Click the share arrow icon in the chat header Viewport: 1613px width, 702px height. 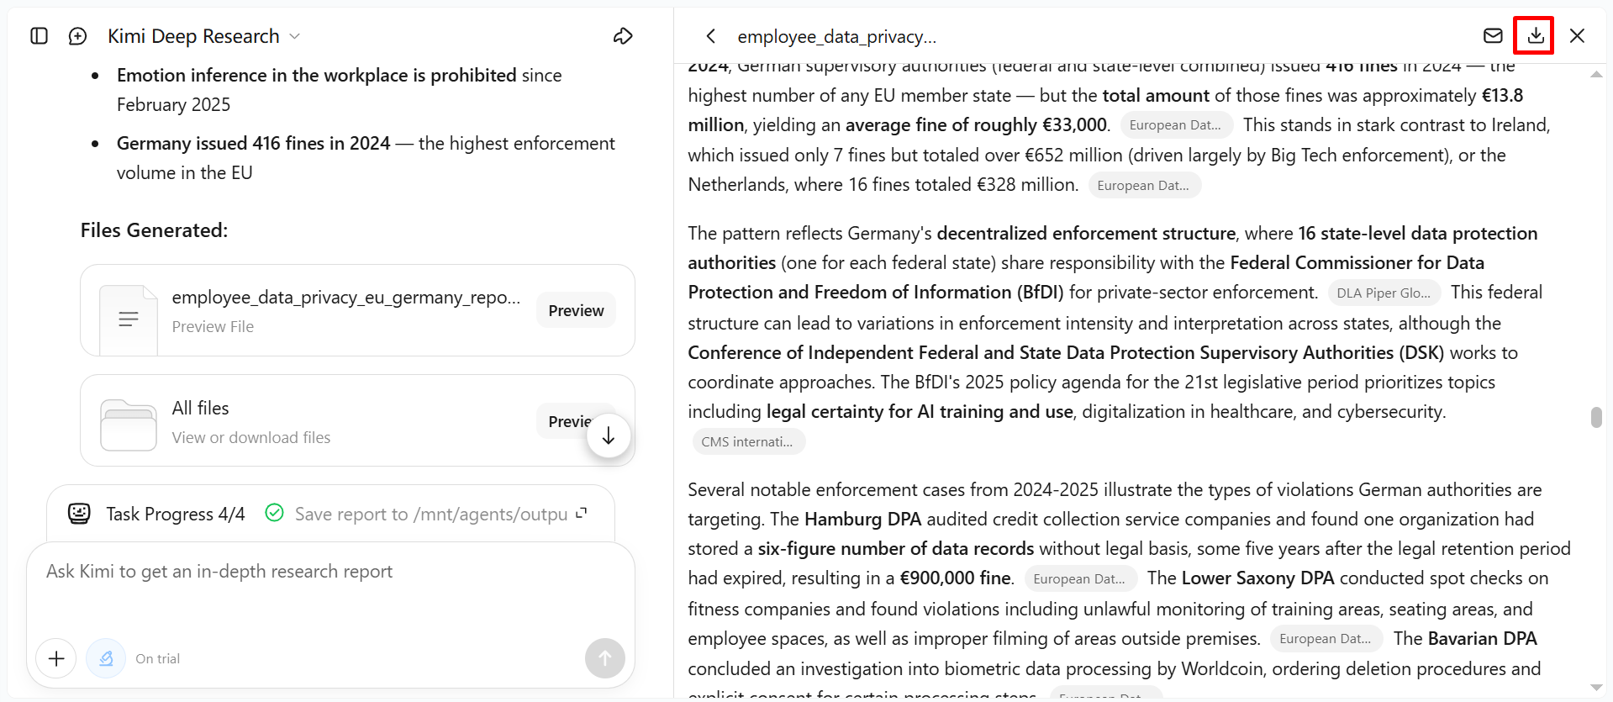click(623, 36)
